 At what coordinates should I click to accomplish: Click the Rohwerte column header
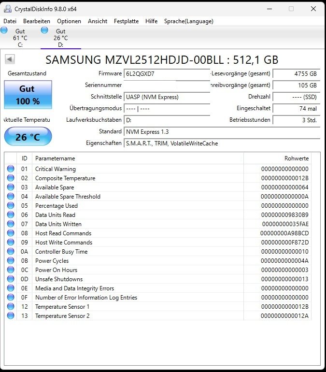[277, 158]
